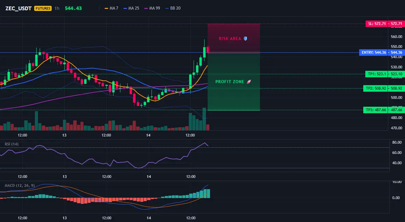
Task: Click the shield icon beside RISK AREA
Action: click(245, 39)
